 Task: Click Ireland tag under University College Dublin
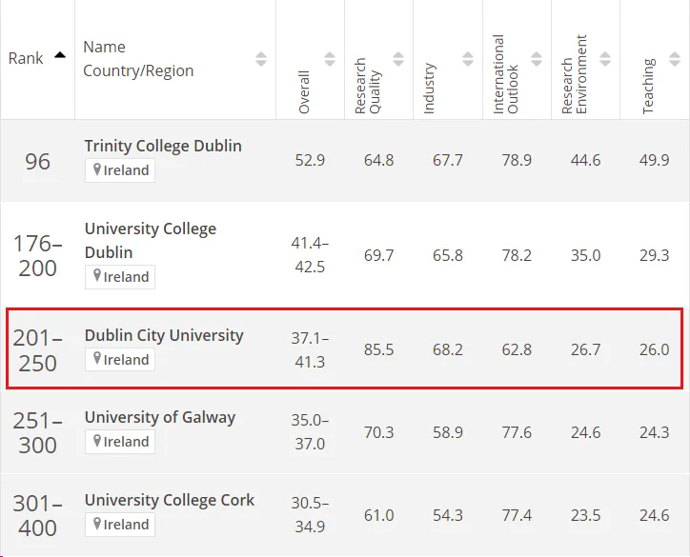(120, 277)
